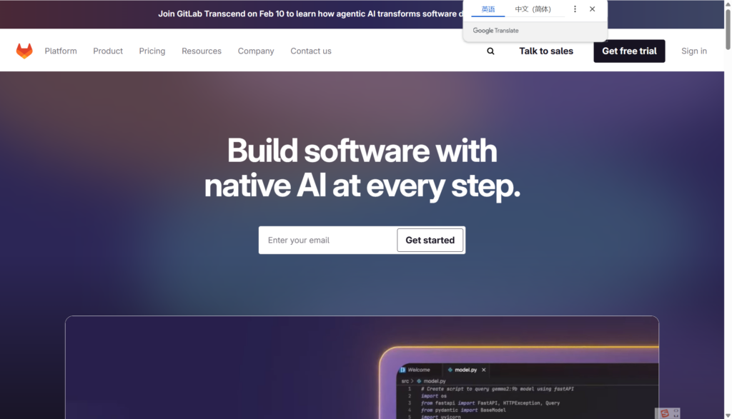Open the Sign in link
The width and height of the screenshot is (732, 419).
(693, 51)
